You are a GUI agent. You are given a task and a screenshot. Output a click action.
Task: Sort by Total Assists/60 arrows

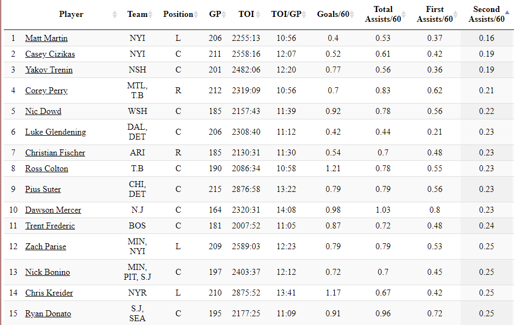coord(403,14)
